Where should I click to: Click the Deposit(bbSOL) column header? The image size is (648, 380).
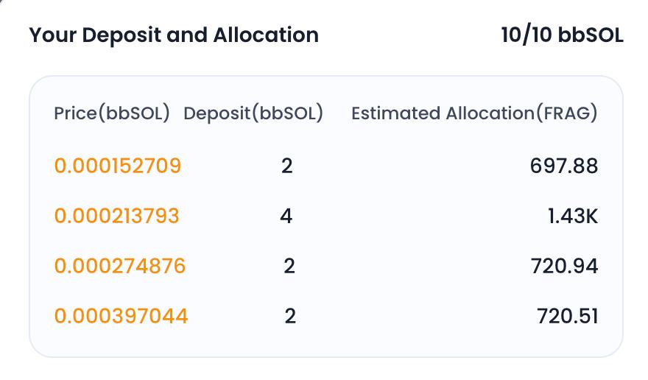point(253,113)
